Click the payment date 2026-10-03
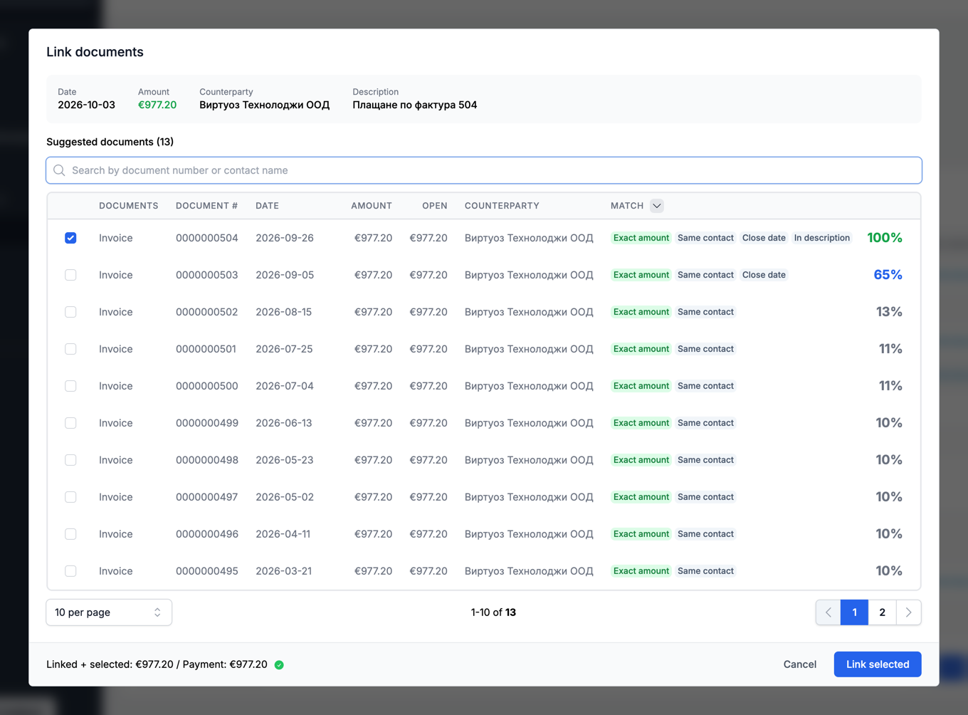The height and width of the screenshot is (715, 968). (x=86, y=105)
